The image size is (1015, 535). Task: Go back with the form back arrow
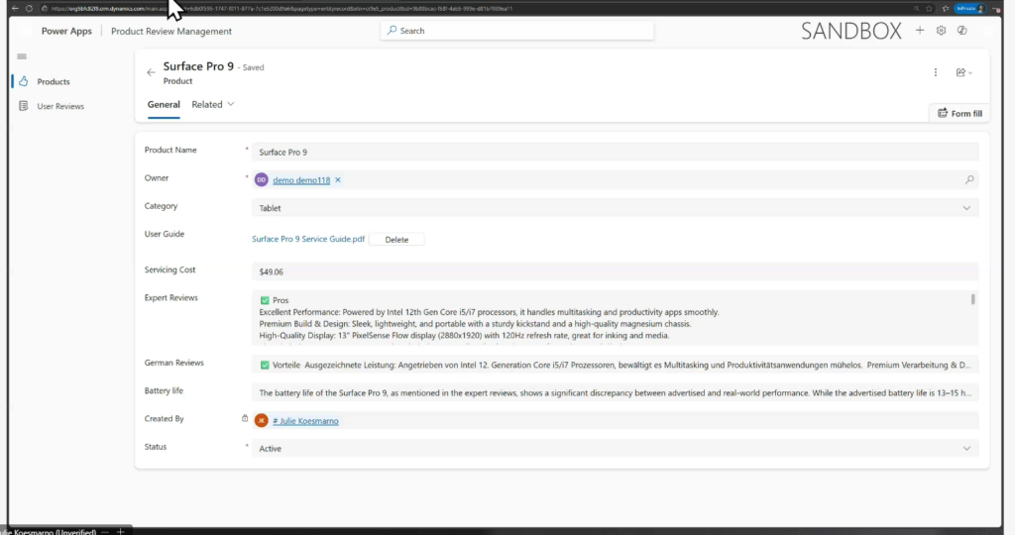[151, 72]
